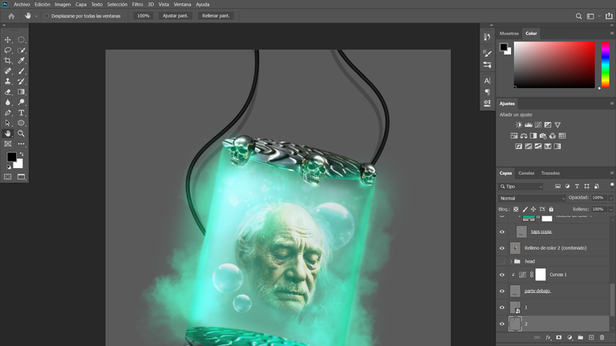Click the Share export icon
616x346 pixels.
pyautogui.click(x=609, y=16)
